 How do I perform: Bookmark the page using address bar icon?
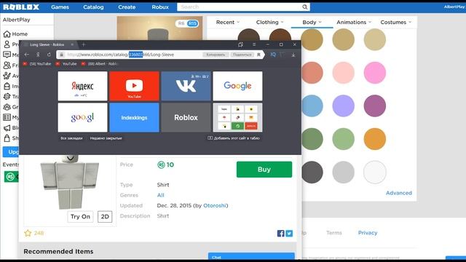click(x=258, y=55)
